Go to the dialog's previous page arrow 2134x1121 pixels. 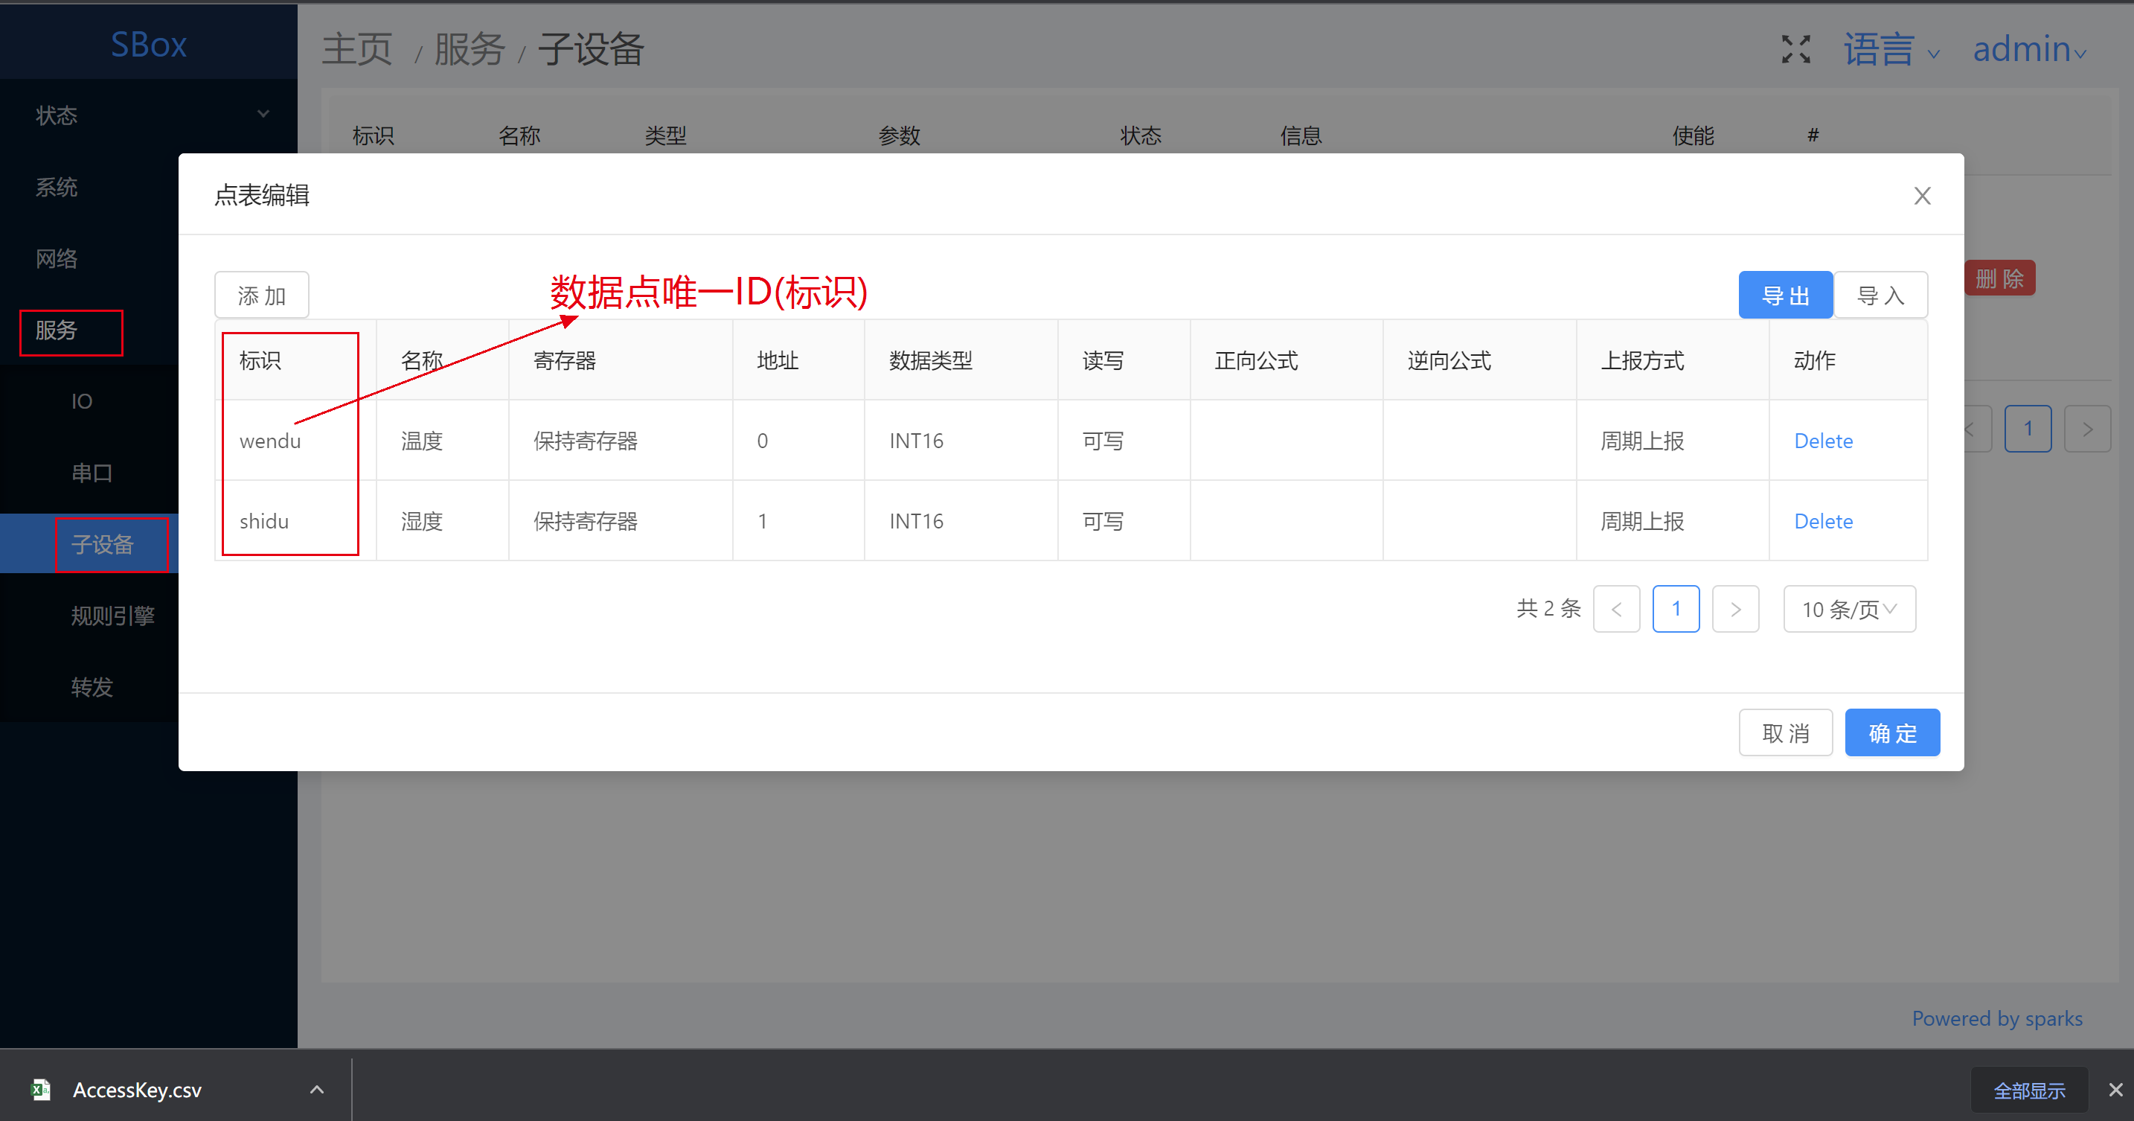click(1615, 609)
